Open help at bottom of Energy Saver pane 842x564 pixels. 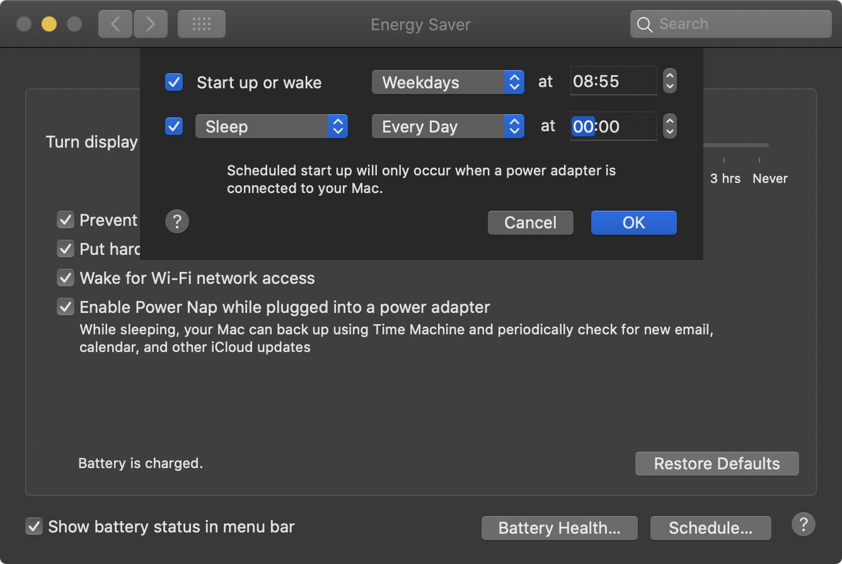[x=803, y=525]
